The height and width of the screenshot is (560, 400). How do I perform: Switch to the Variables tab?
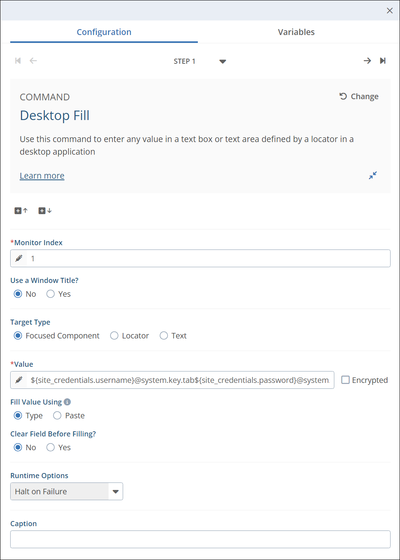click(x=296, y=32)
